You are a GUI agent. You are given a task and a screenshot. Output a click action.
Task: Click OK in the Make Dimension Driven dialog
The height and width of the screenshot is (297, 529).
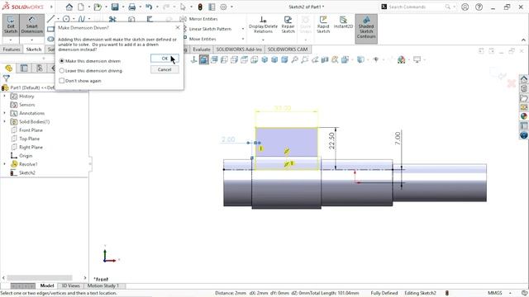[164, 59]
